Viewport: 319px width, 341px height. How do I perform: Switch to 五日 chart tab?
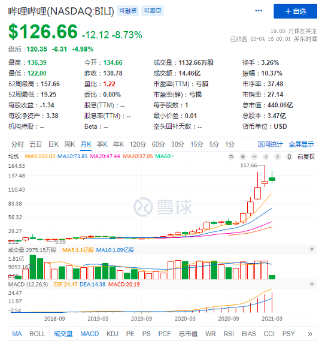pyautogui.click(x=36, y=144)
